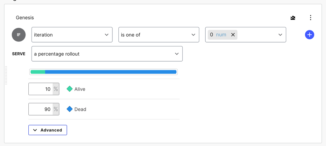Open the three-dot rule options menu
326x146 pixels.
310,18
